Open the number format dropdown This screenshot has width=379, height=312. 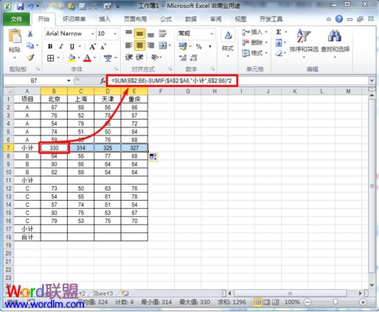tap(212, 34)
